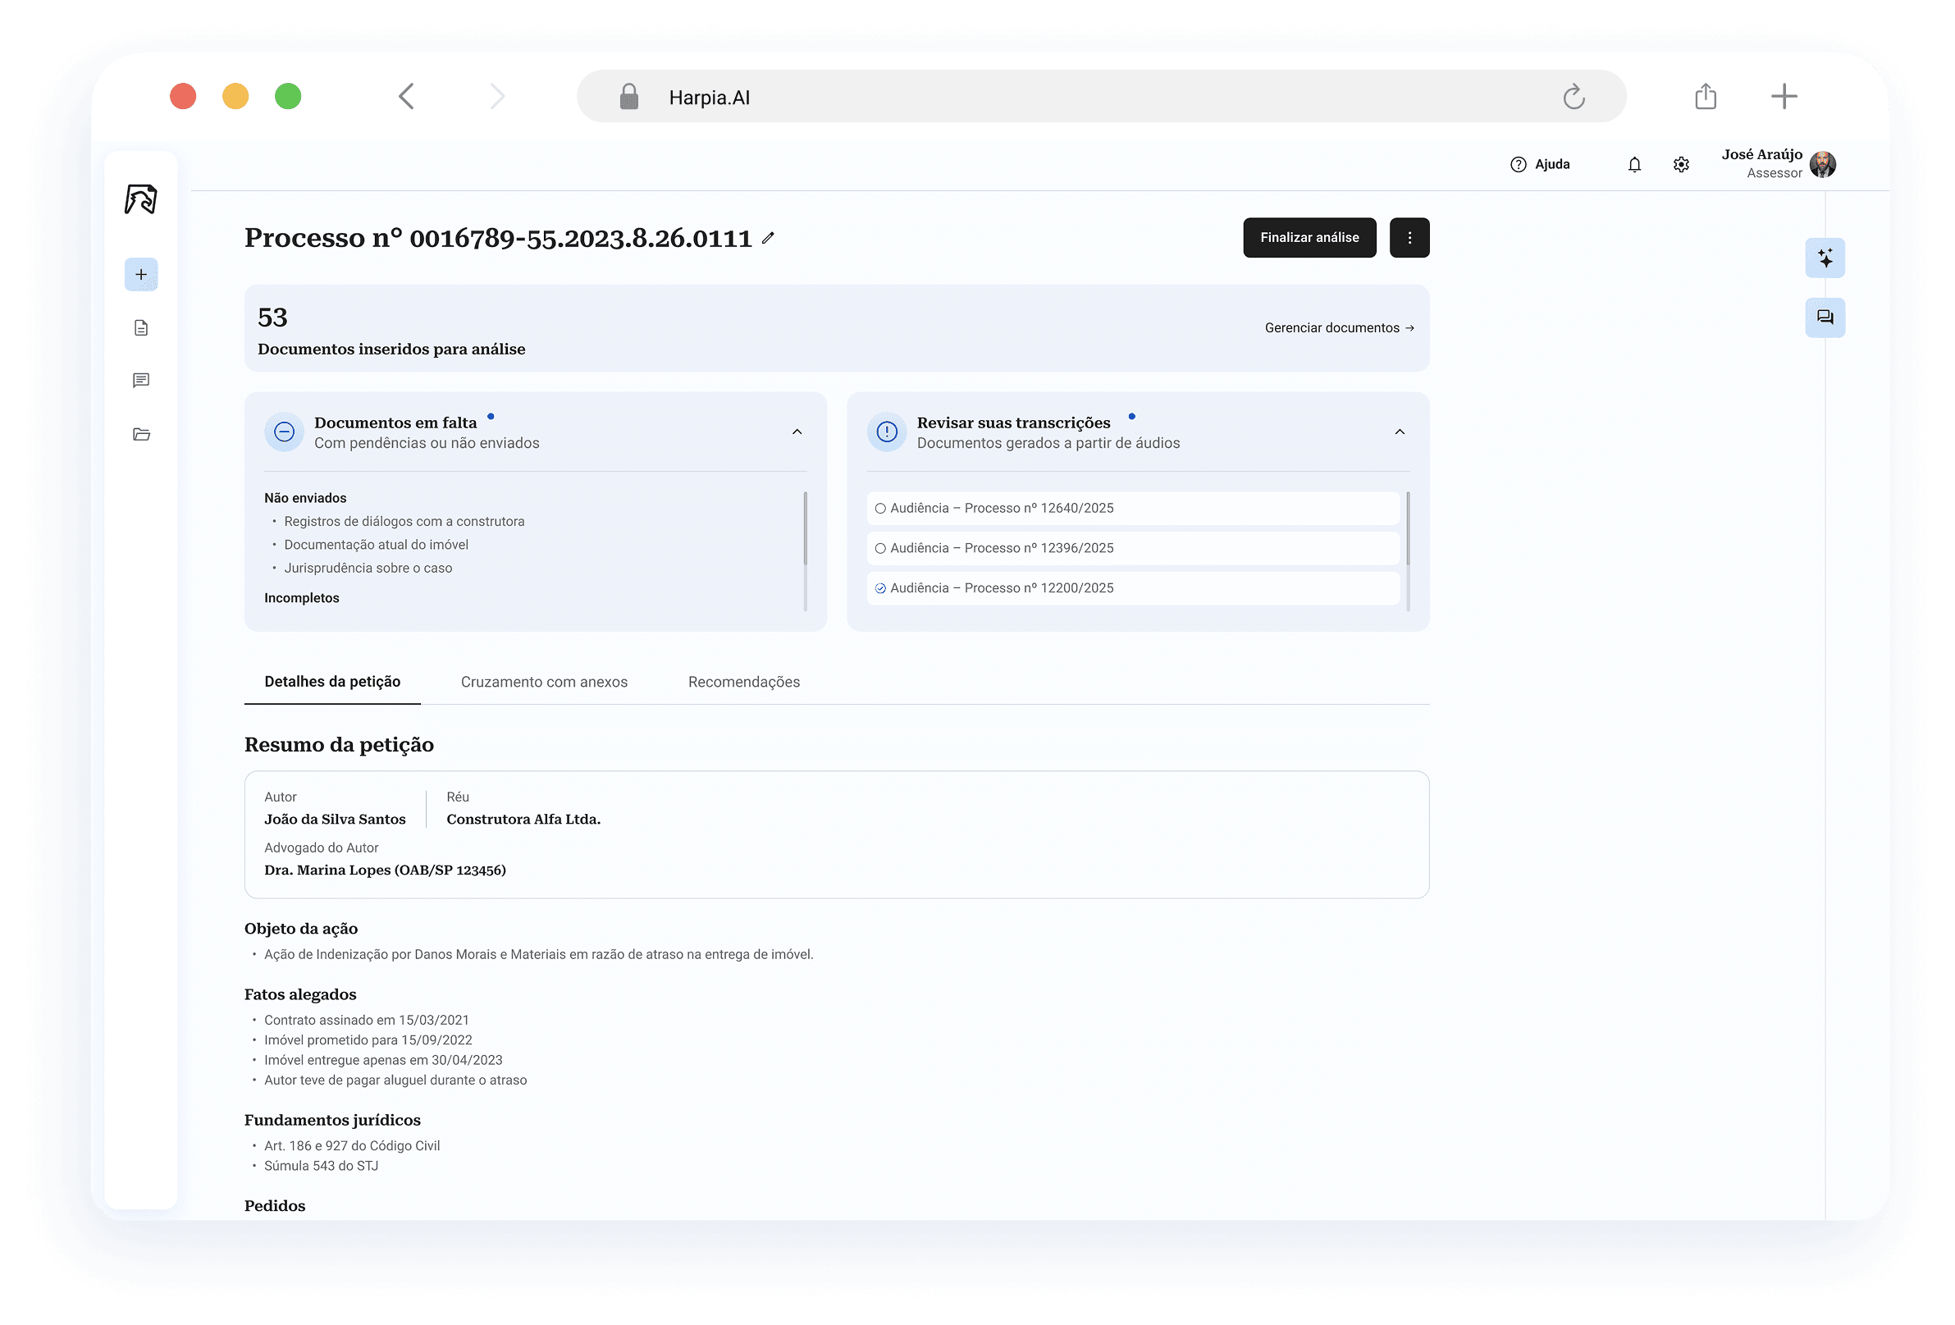Collapse the Documentos em falta panel
This screenshot has width=1955, height=1325.
click(x=797, y=432)
